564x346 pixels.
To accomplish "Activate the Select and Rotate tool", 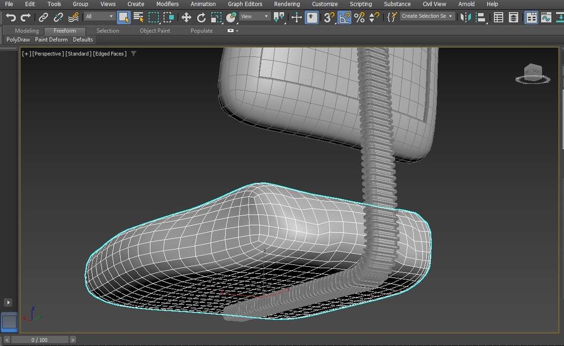I will [201, 17].
